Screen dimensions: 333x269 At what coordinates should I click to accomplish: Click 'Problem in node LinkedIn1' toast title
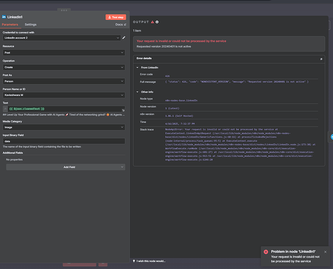(293, 252)
